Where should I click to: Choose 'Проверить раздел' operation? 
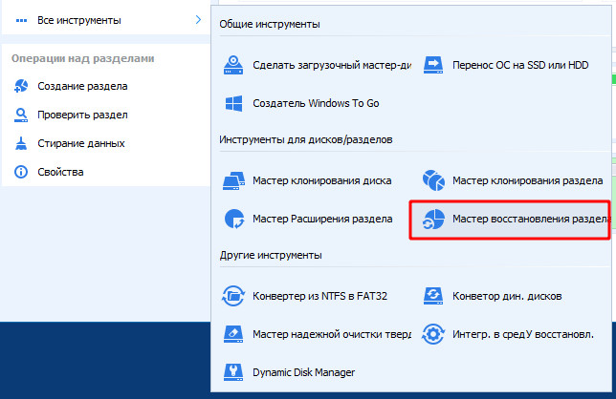(82, 115)
